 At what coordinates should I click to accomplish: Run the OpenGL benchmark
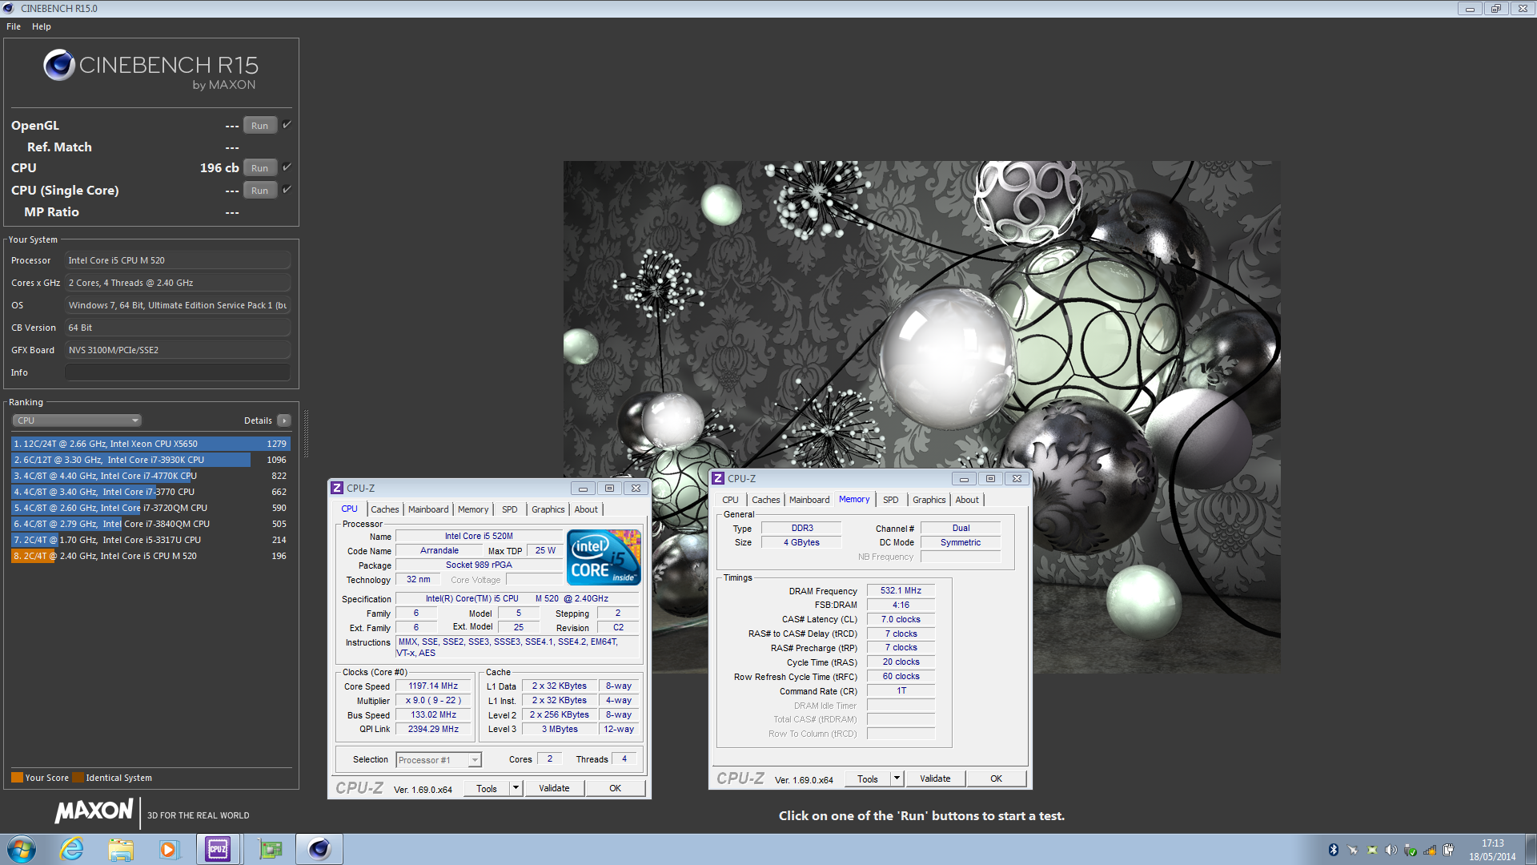[x=260, y=126]
